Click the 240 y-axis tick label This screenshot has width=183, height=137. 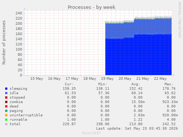[x=19, y=13]
